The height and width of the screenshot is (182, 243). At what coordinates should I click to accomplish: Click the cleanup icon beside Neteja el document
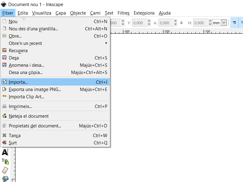(x=5, y=116)
